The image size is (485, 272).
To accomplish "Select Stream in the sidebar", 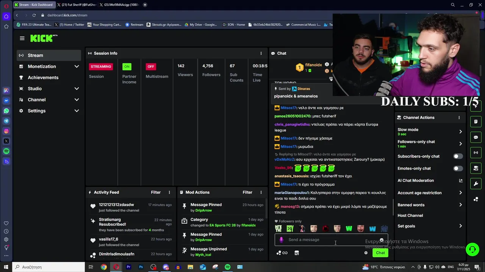I will tap(49, 55).
